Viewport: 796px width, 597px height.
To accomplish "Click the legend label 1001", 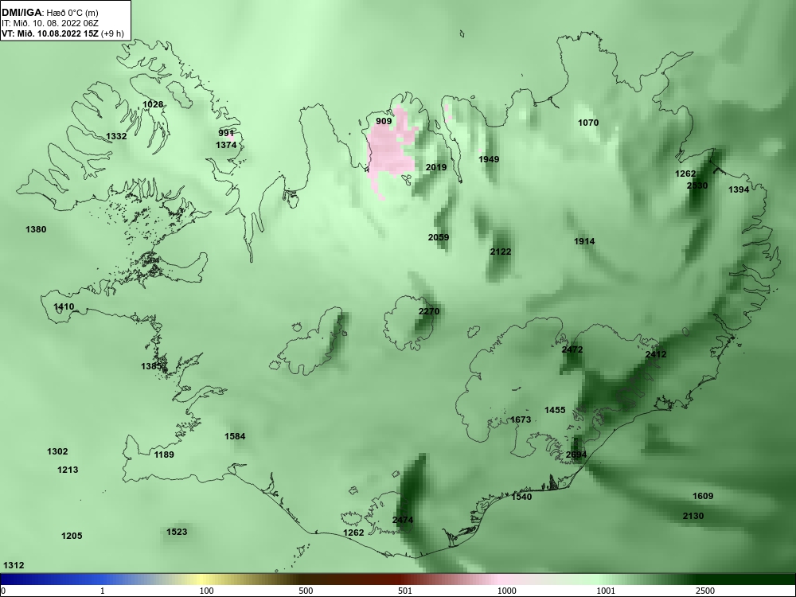I will tap(606, 591).
